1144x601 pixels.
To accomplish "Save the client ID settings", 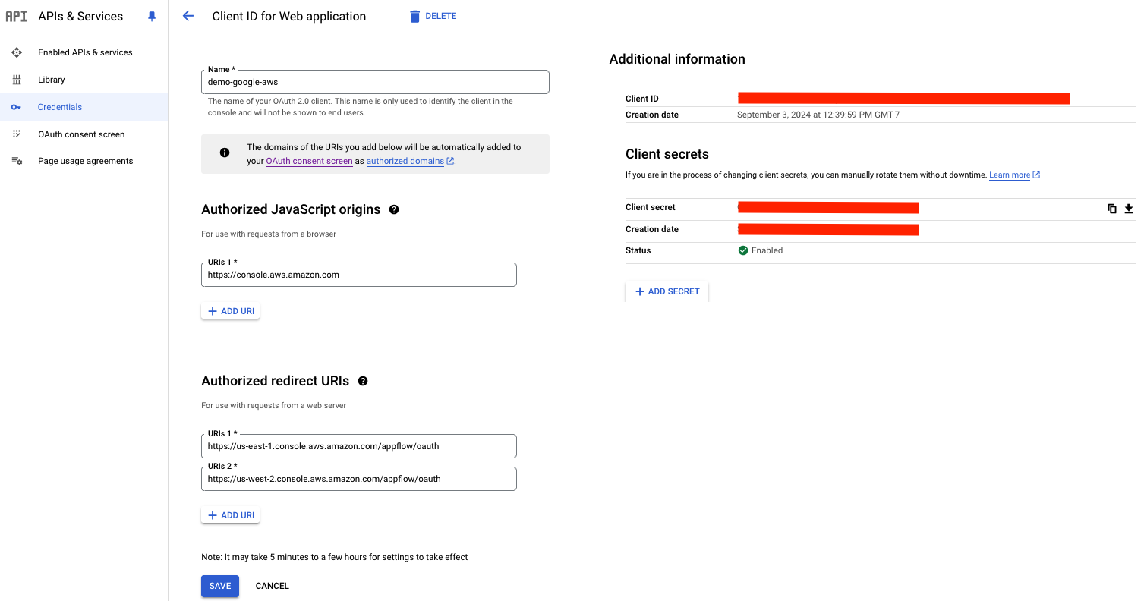I will pyautogui.click(x=220, y=586).
